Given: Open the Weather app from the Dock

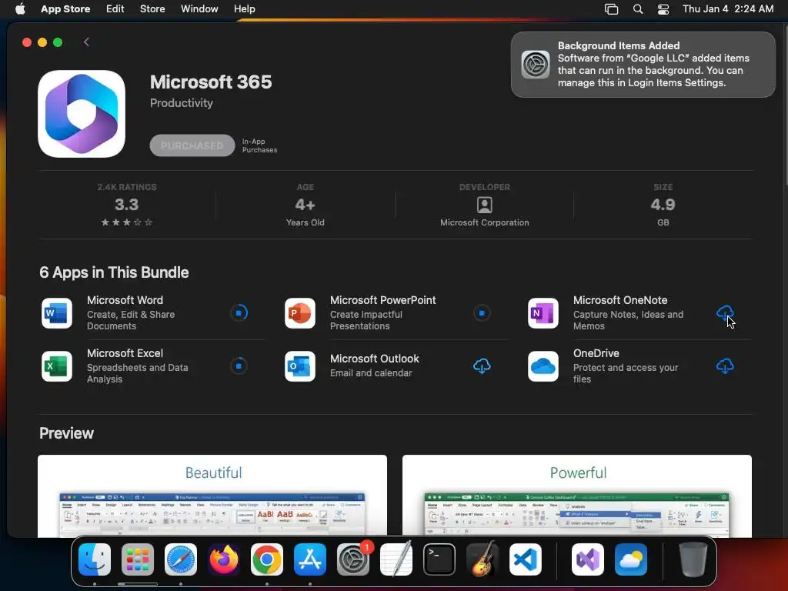Looking at the screenshot, I should tap(631, 559).
